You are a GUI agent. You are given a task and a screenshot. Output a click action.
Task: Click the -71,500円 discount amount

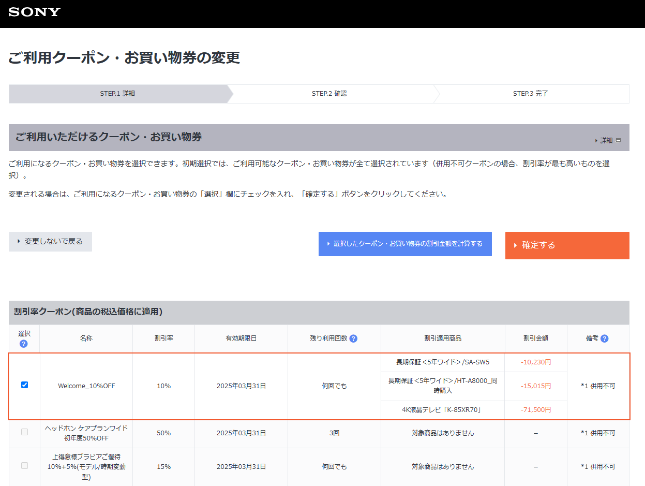tap(535, 409)
